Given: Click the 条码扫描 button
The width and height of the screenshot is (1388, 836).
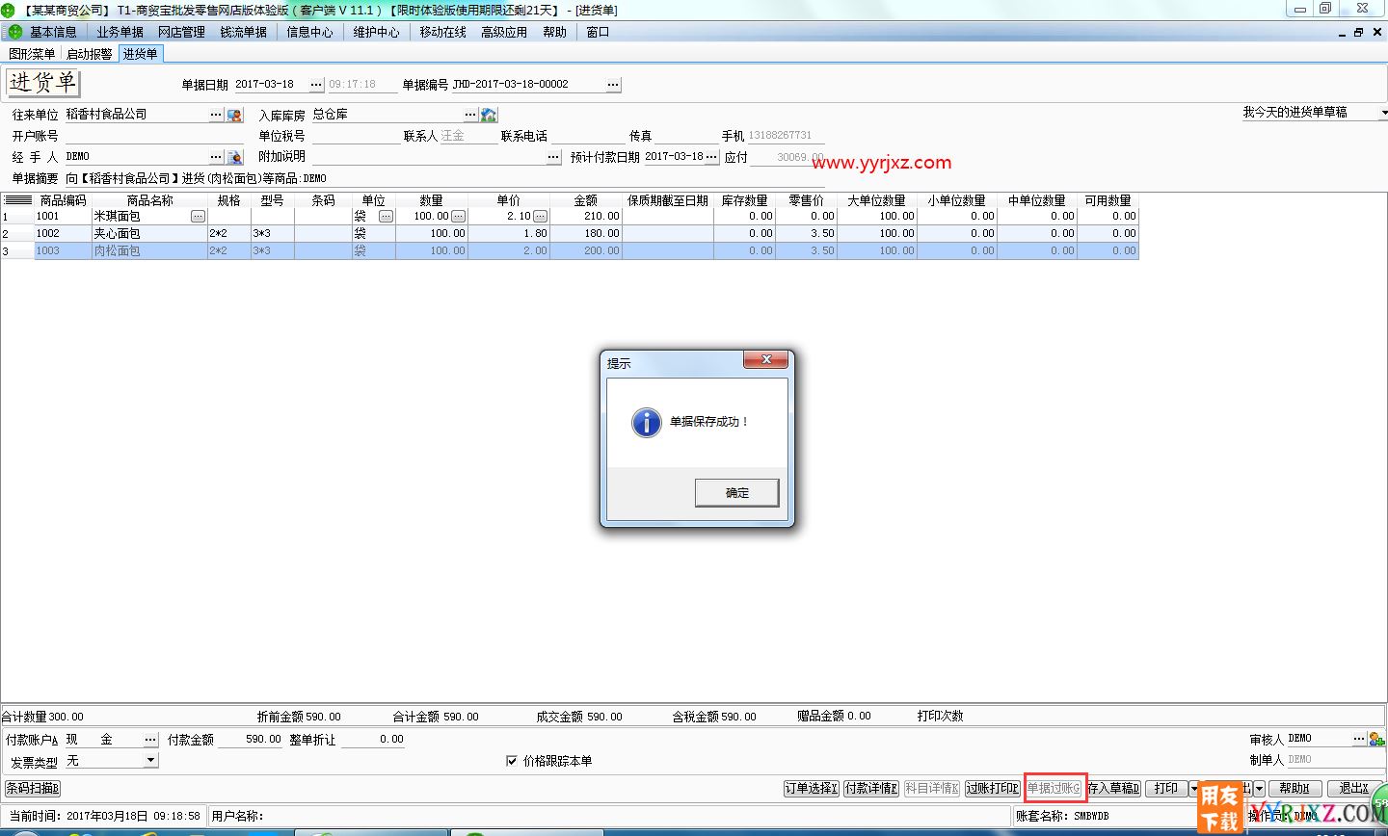Looking at the screenshot, I should [x=33, y=788].
